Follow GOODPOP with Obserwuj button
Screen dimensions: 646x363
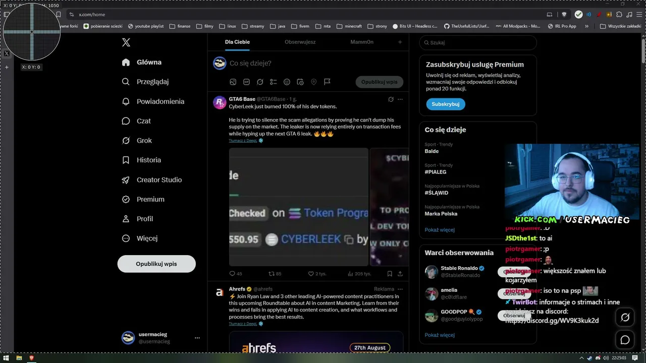point(514,316)
